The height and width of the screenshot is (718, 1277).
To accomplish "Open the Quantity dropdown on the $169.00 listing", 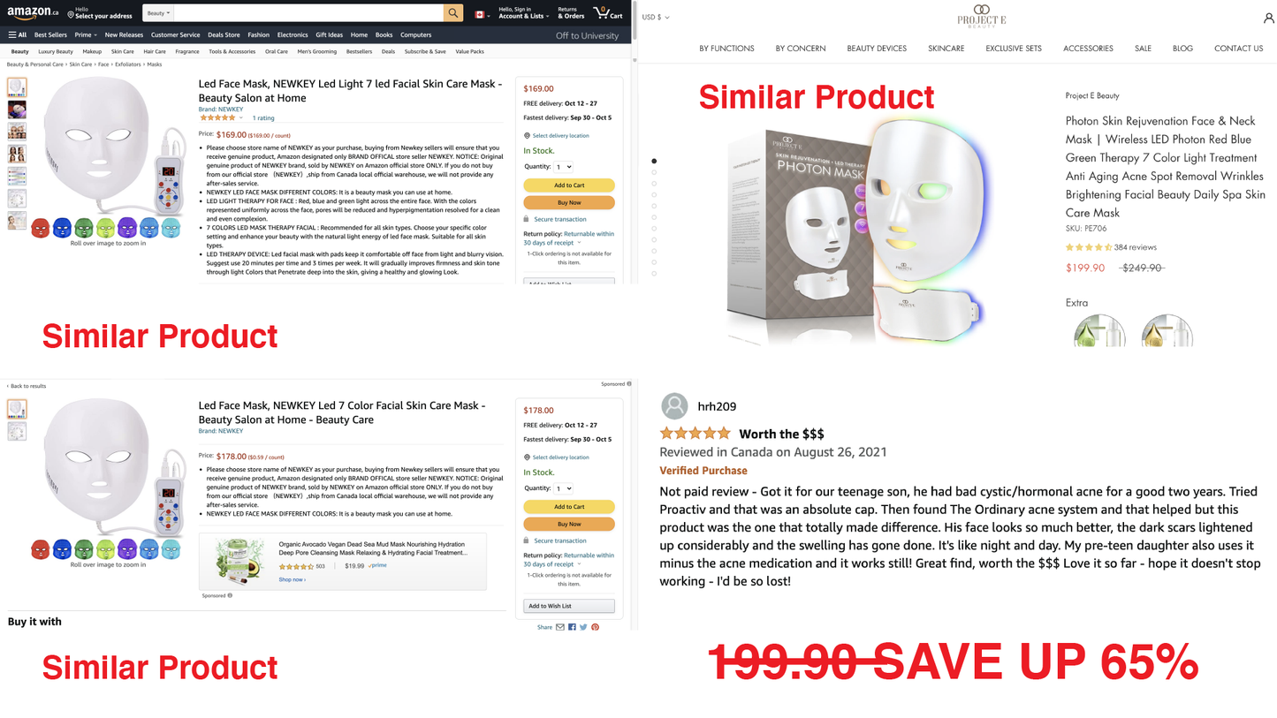I will click(x=563, y=166).
